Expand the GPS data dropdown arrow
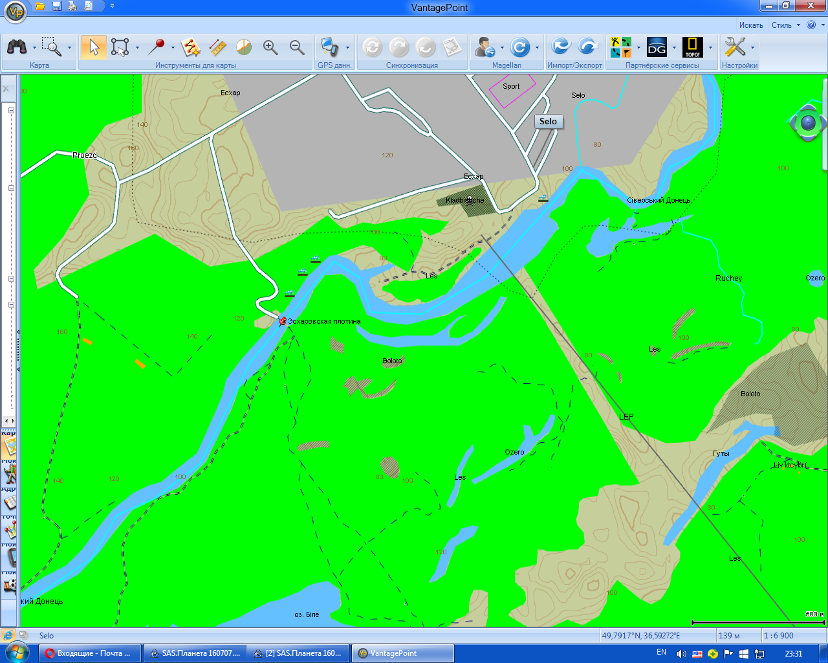Viewport: 828px width, 663px height. [347, 48]
